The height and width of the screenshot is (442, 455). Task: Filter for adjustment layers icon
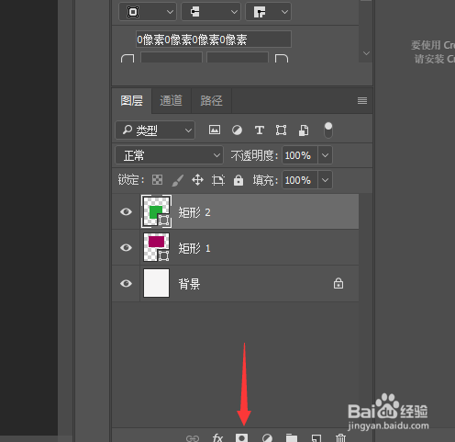(237, 130)
